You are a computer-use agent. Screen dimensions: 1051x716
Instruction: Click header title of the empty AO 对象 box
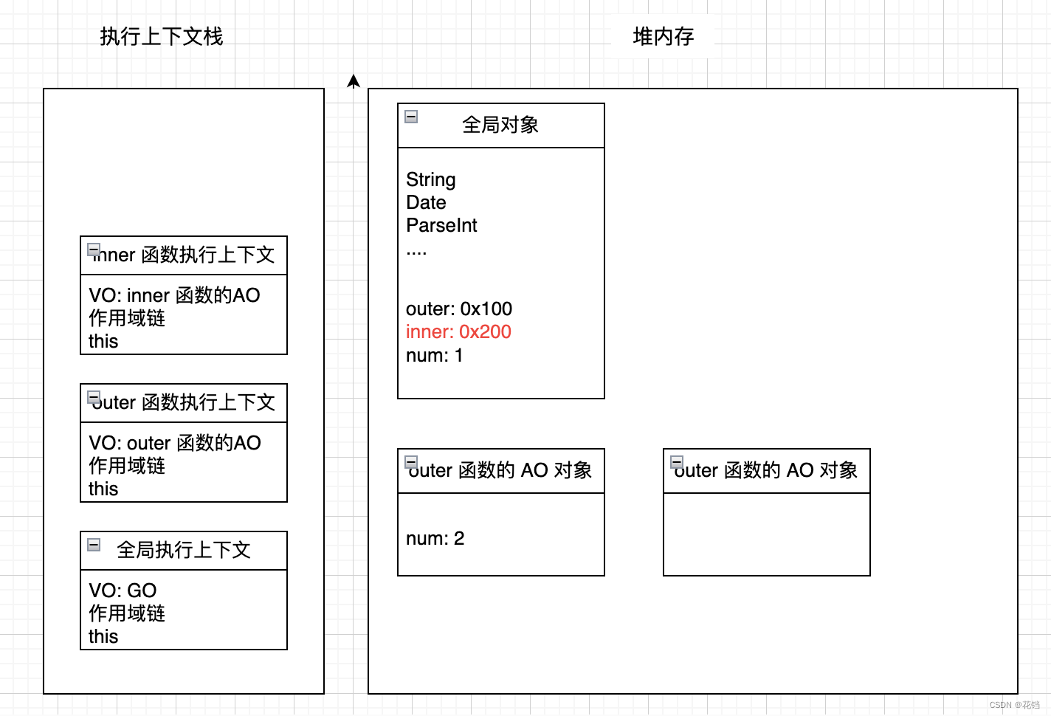point(766,470)
